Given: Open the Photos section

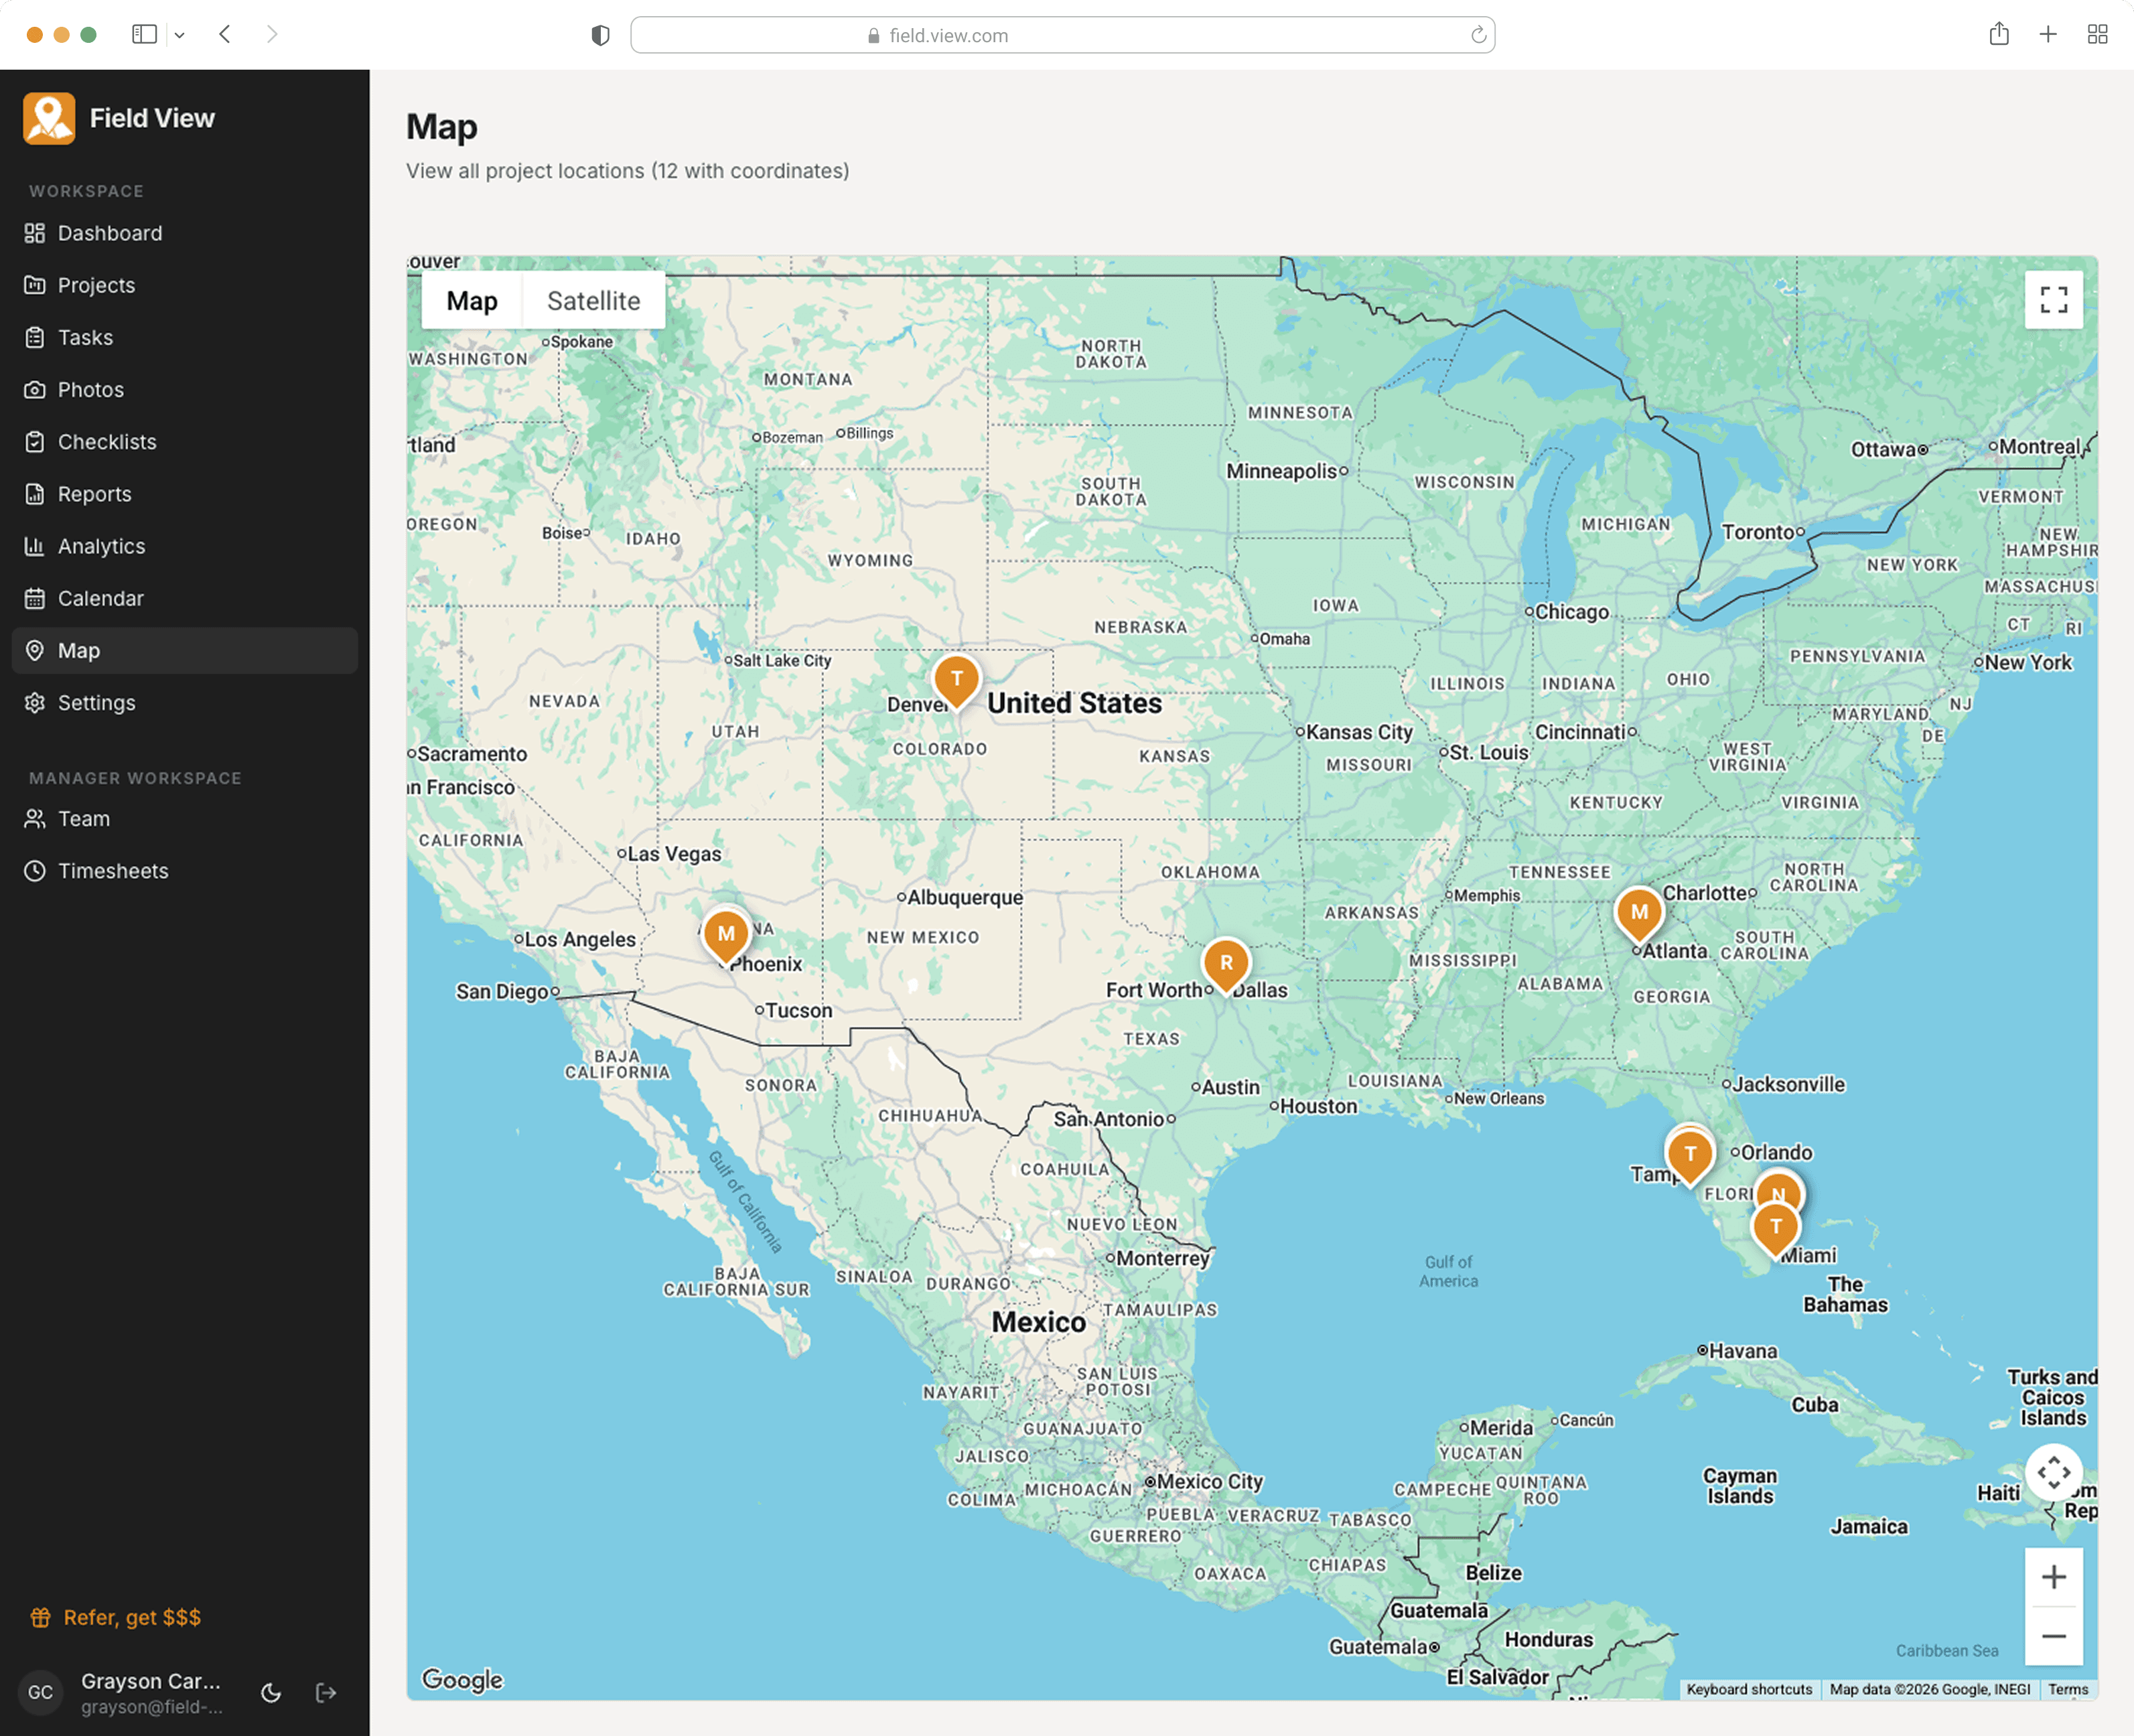Looking at the screenshot, I should (x=185, y=389).
